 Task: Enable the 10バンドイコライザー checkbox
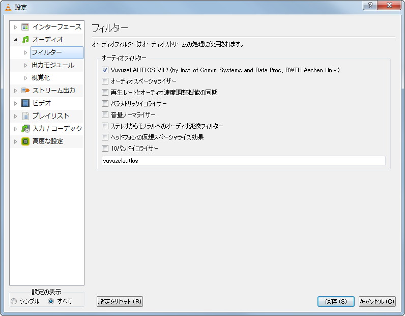pyautogui.click(x=105, y=148)
